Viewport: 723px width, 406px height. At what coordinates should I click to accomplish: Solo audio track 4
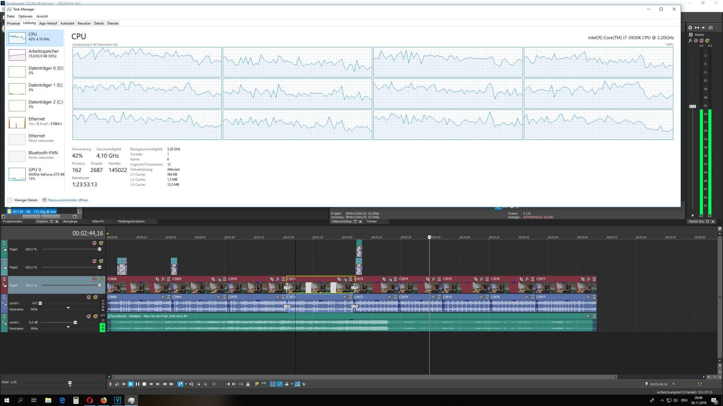point(95,297)
